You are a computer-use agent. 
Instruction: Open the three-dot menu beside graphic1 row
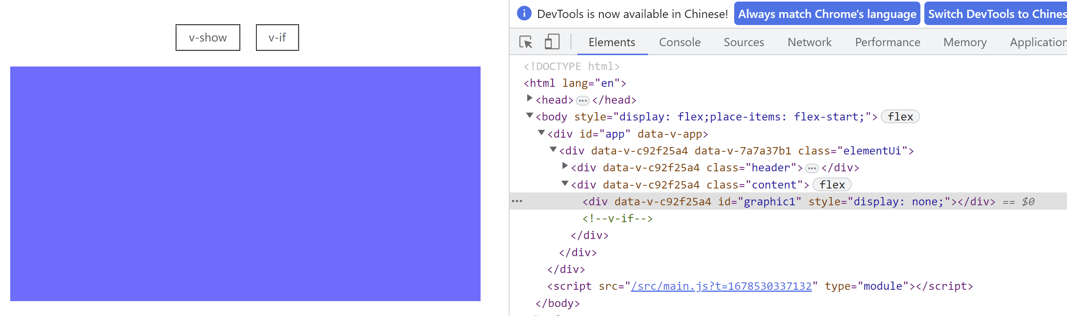[517, 201]
